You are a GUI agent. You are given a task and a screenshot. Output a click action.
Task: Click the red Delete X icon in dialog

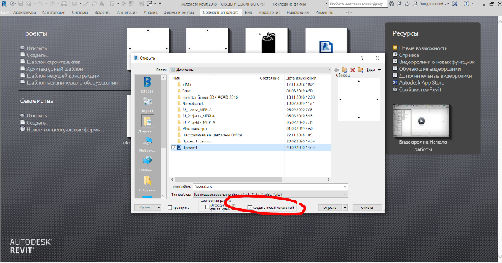click(x=353, y=70)
